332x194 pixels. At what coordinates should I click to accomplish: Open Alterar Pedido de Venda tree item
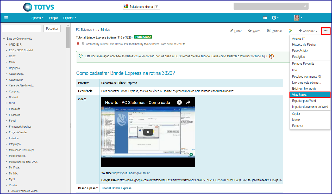pos(24,191)
